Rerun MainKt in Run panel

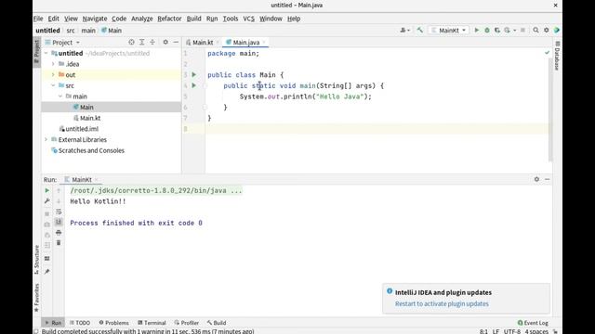coord(47,190)
